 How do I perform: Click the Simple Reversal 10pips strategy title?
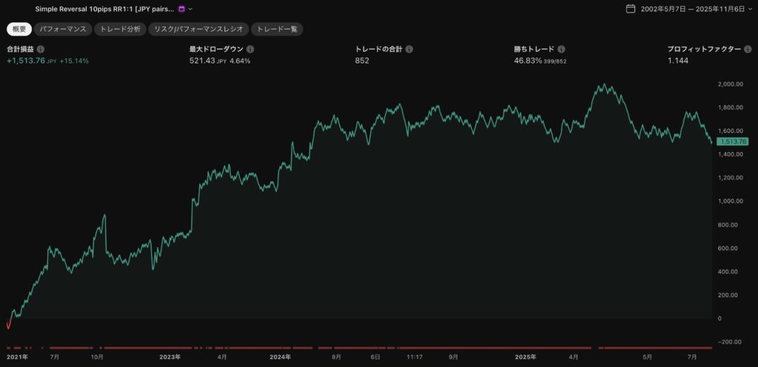105,9
